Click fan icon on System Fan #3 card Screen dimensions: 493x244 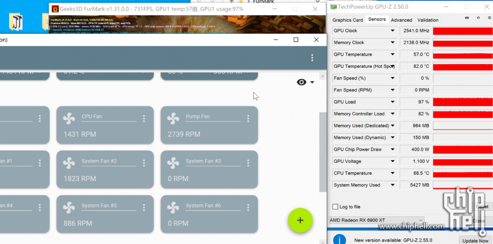(173, 163)
